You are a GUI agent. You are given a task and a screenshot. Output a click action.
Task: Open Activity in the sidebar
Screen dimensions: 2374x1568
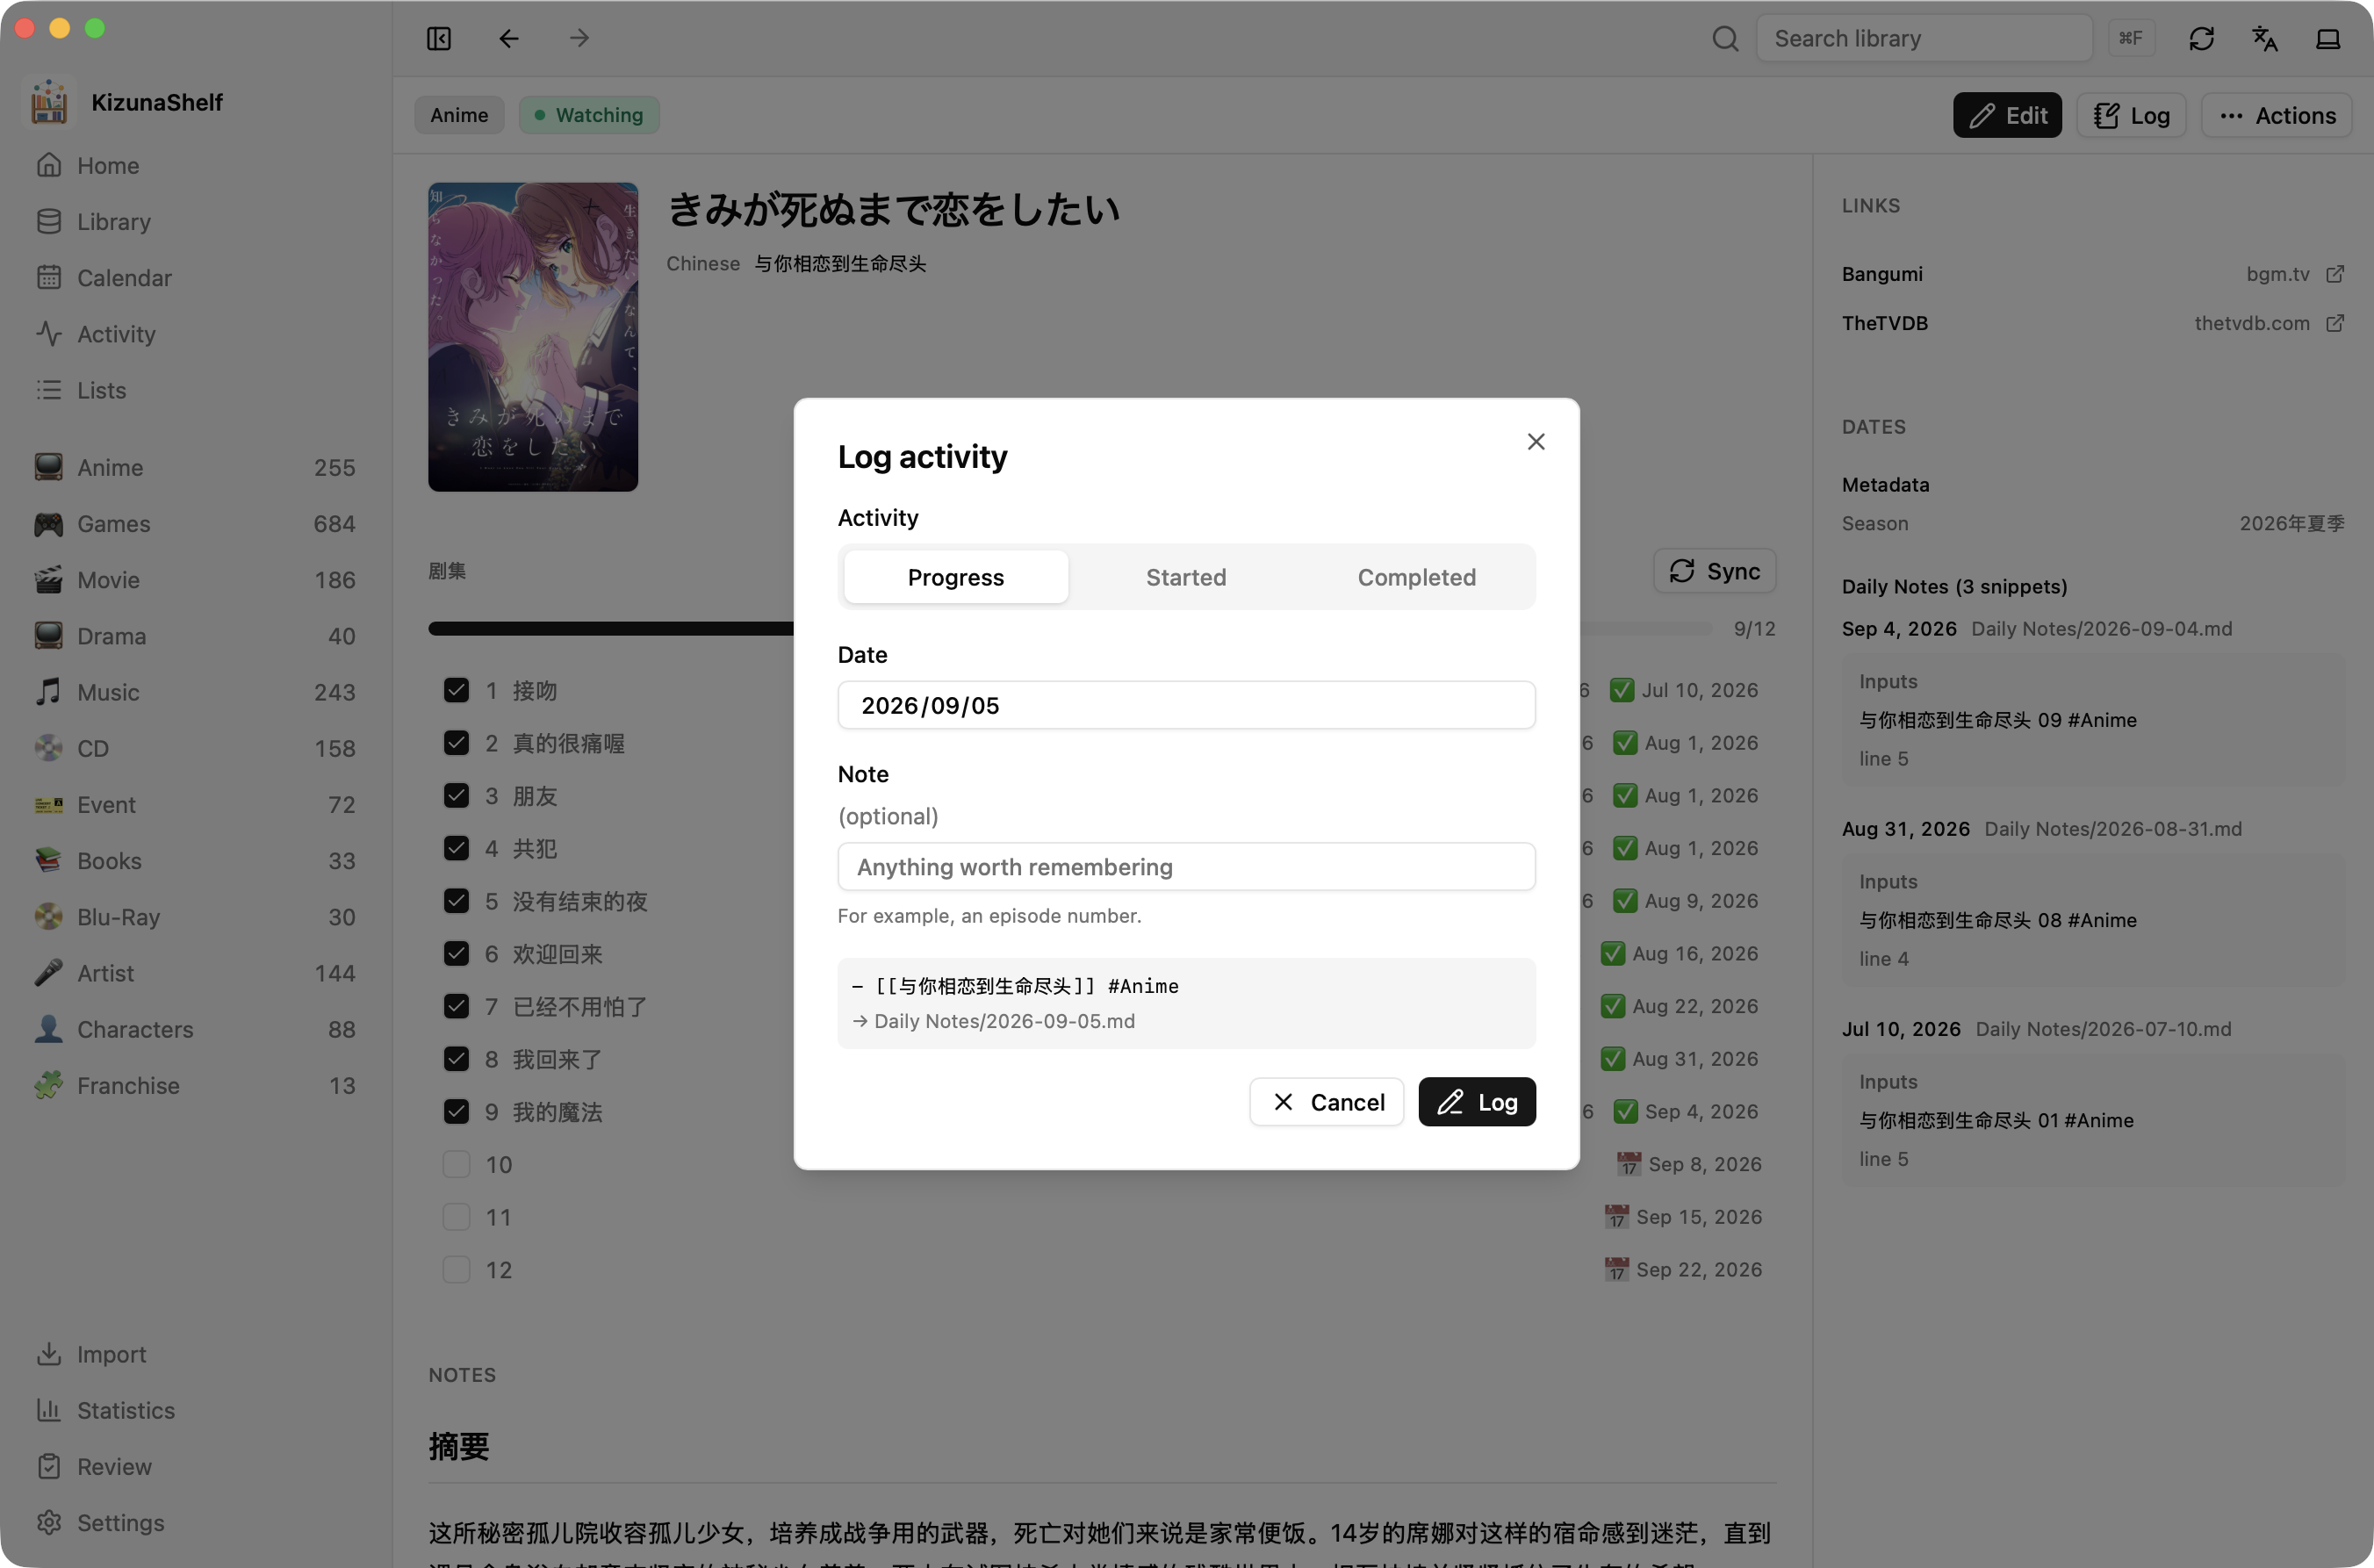196,333
